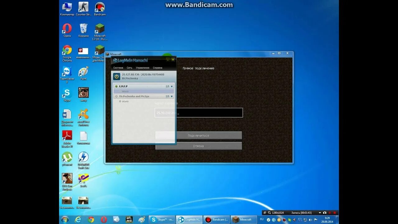Switch to the Bandicam taskbar button
This screenshot has width=398, height=224.
tap(217, 220)
